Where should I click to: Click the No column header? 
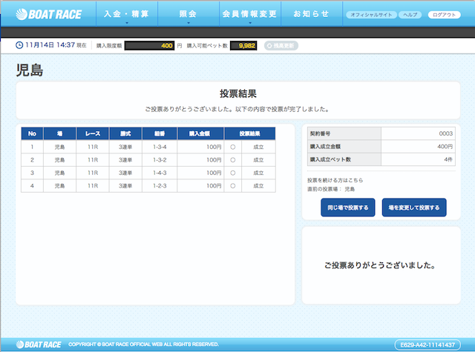tap(32, 133)
